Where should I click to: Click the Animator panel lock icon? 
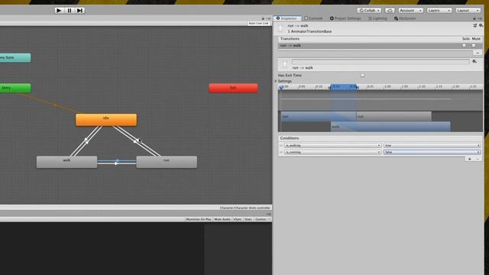[x=263, y=18]
